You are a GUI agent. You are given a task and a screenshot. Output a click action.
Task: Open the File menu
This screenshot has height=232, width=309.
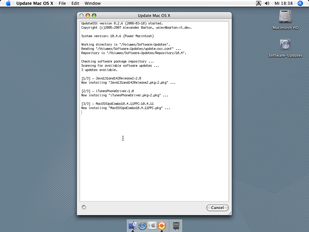pyautogui.click(x=62, y=3)
